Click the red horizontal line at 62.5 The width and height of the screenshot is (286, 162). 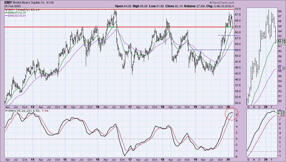click(119, 27)
